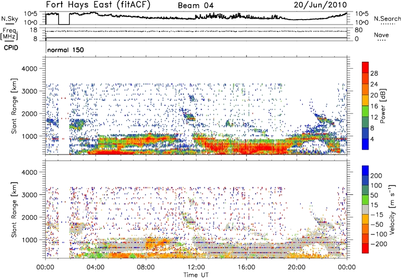Click the '1000' tick of the velocity panel
Image resolution: width=401 pixels, height=278 pixels.
(x=29, y=240)
